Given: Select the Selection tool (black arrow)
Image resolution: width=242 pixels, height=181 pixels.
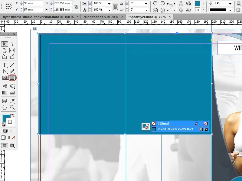Looking at the screenshot, I should point(5,44).
